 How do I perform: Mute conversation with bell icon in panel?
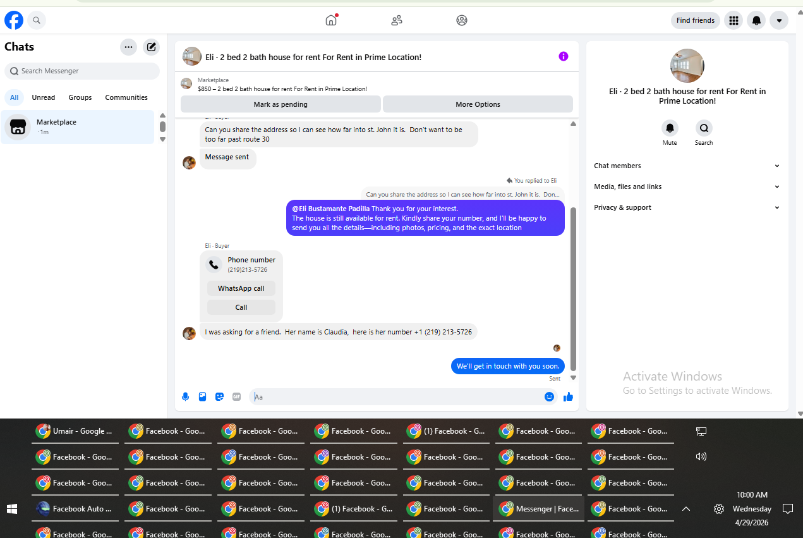coord(670,128)
